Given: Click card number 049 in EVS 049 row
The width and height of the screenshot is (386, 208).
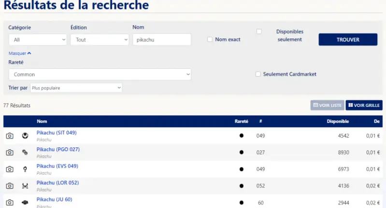Looking at the screenshot, I should coord(261,169).
